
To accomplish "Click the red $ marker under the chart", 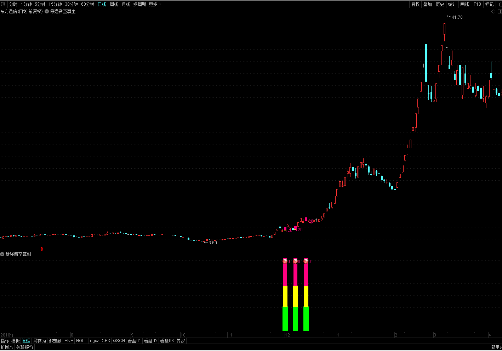I will click(42, 249).
